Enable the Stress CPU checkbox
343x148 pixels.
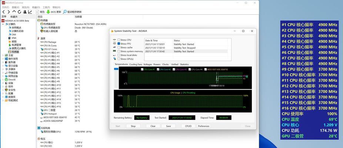[x=119, y=40]
